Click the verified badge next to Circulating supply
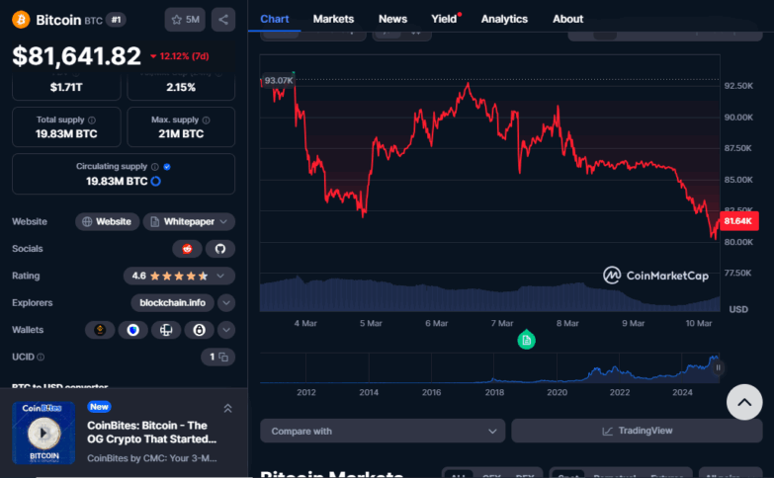Viewport: 774px width, 478px height. tap(167, 167)
